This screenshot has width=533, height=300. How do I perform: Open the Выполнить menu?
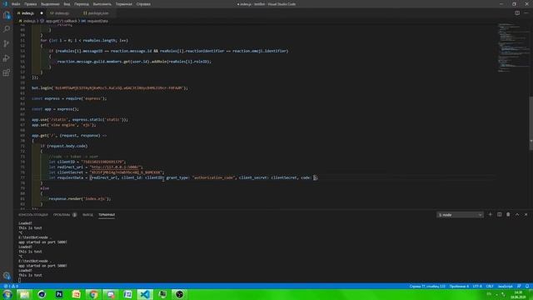pos(102,4)
